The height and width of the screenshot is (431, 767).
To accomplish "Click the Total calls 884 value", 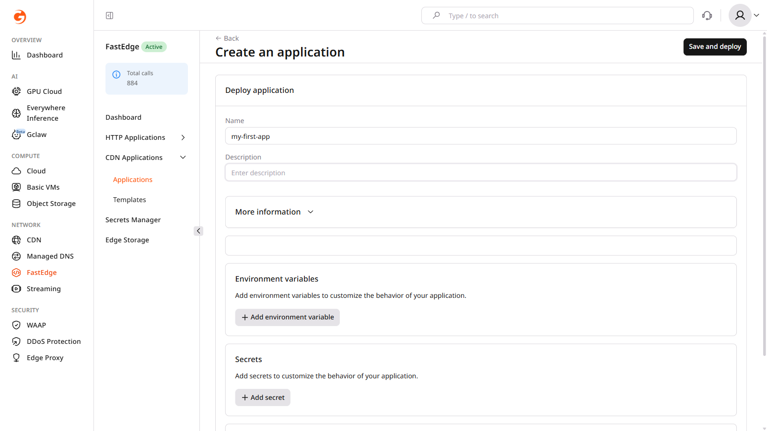I will coord(132,83).
